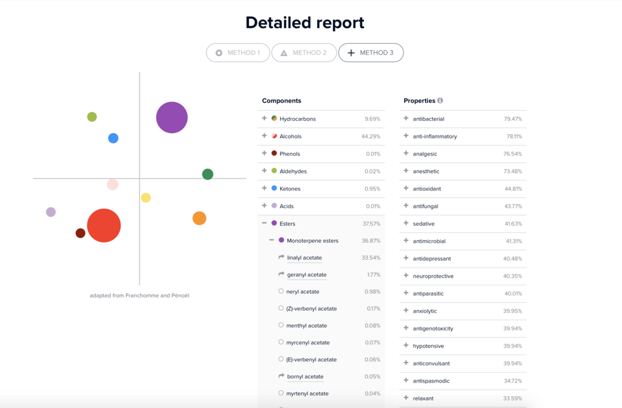
Task: Click the Alcohols 44.29% value
Action: [371, 136]
